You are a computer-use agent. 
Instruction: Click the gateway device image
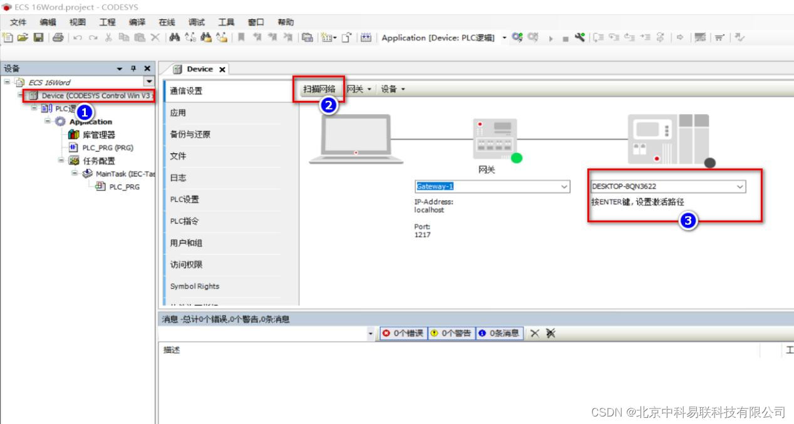tap(495, 139)
